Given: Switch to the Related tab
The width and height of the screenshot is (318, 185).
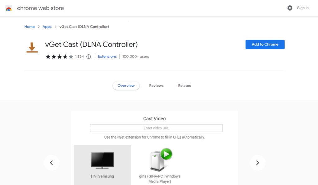Looking at the screenshot, I should (x=184, y=86).
